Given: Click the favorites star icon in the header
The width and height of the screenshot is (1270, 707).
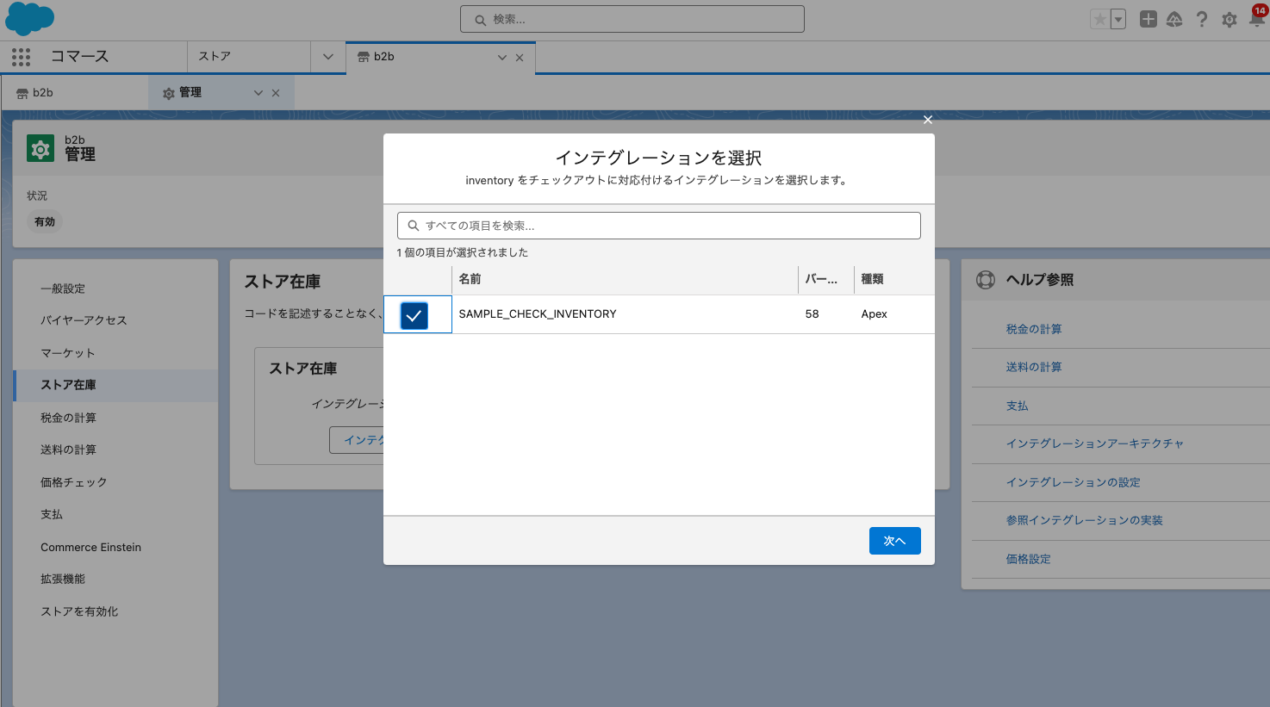Looking at the screenshot, I should point(1099,19).
